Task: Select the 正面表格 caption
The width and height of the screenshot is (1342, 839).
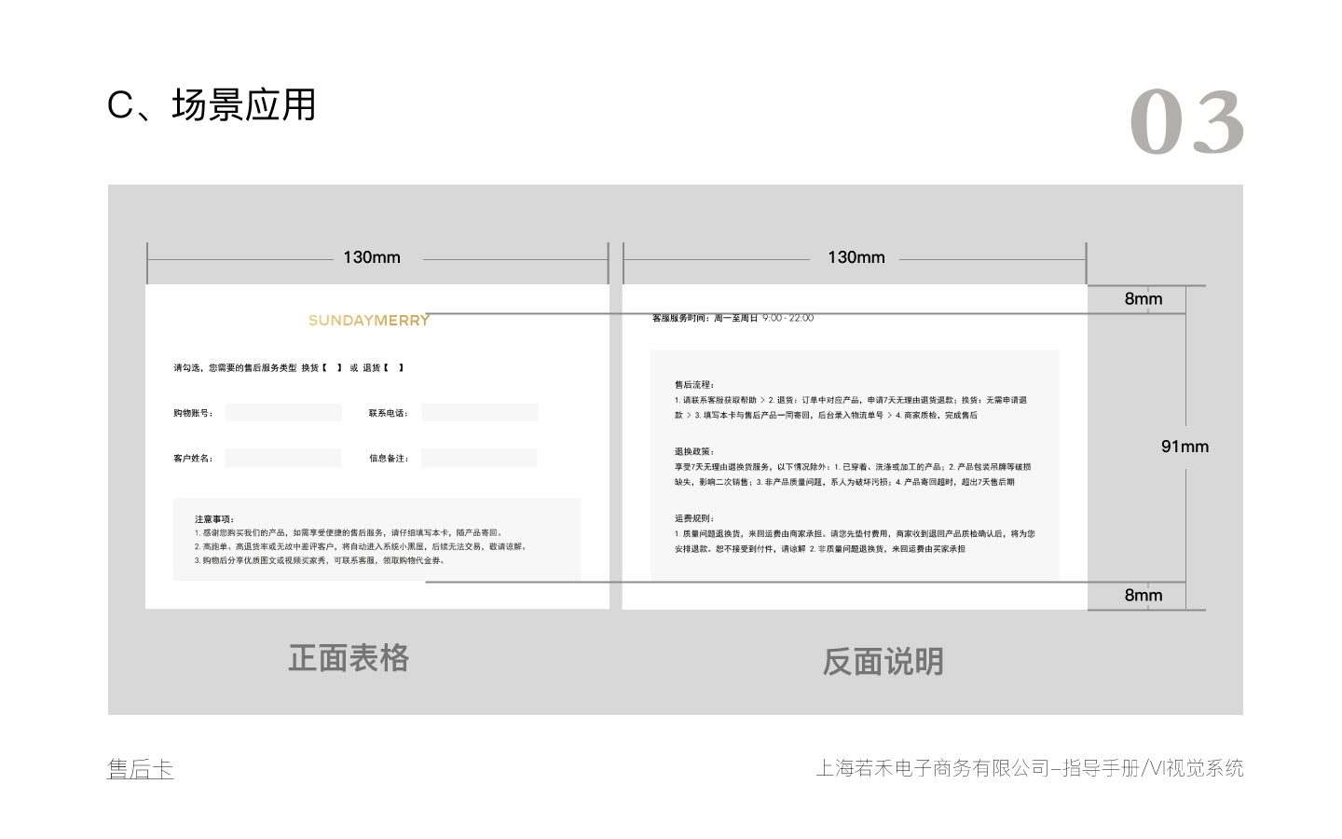Action: pos(349,658)
